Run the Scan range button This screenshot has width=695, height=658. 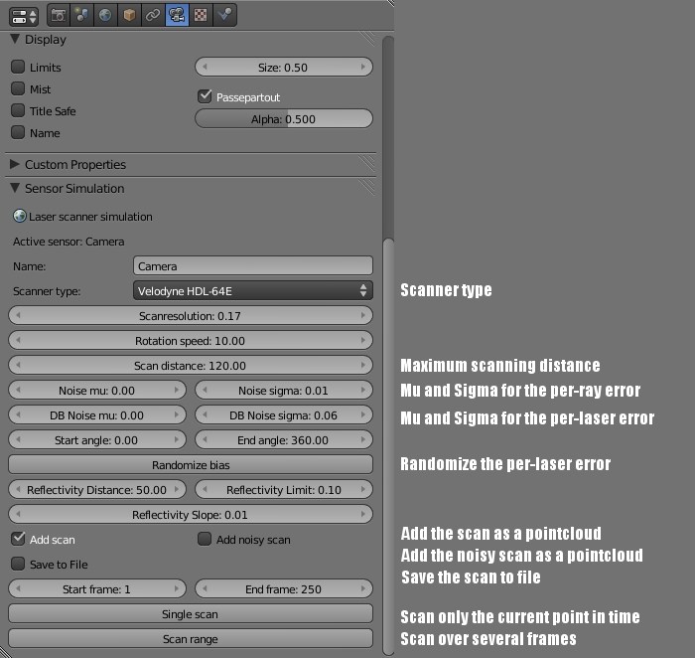(x=191, y=638)
